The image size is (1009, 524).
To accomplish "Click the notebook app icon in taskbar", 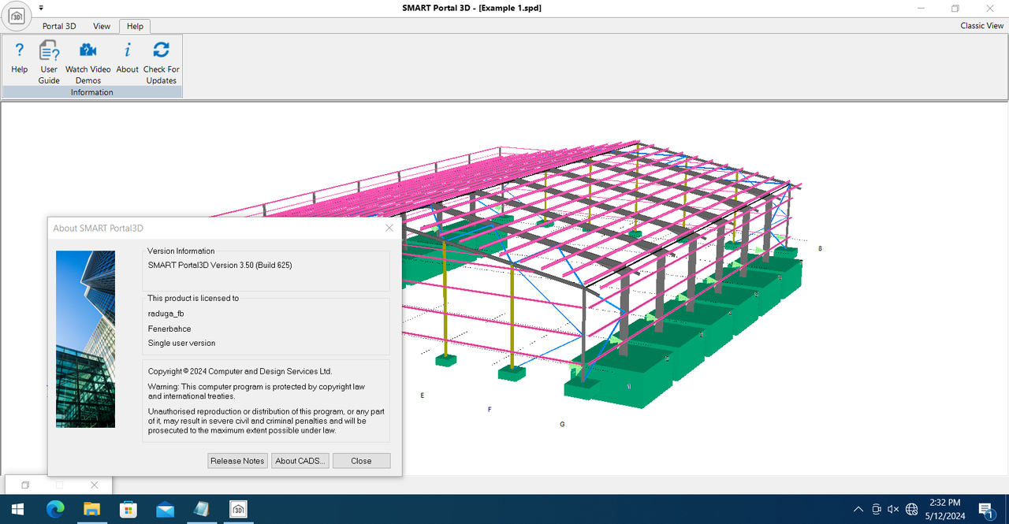I will click(x=201, y=509).
